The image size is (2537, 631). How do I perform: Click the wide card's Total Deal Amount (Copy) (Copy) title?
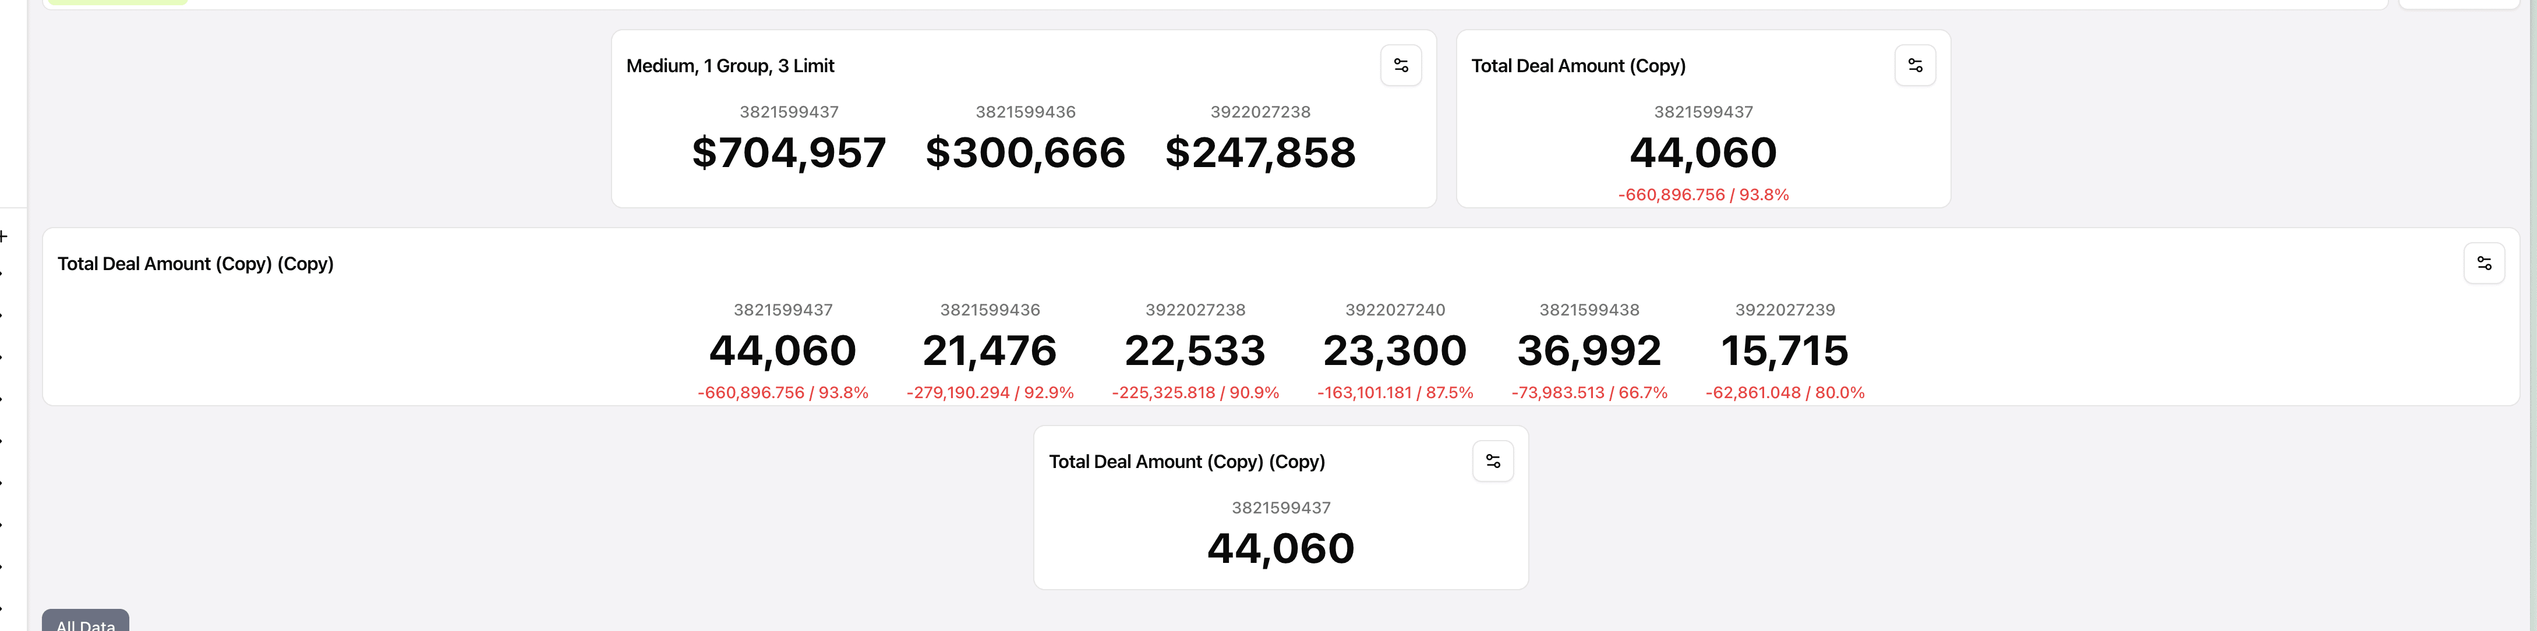tap(195, 264)
